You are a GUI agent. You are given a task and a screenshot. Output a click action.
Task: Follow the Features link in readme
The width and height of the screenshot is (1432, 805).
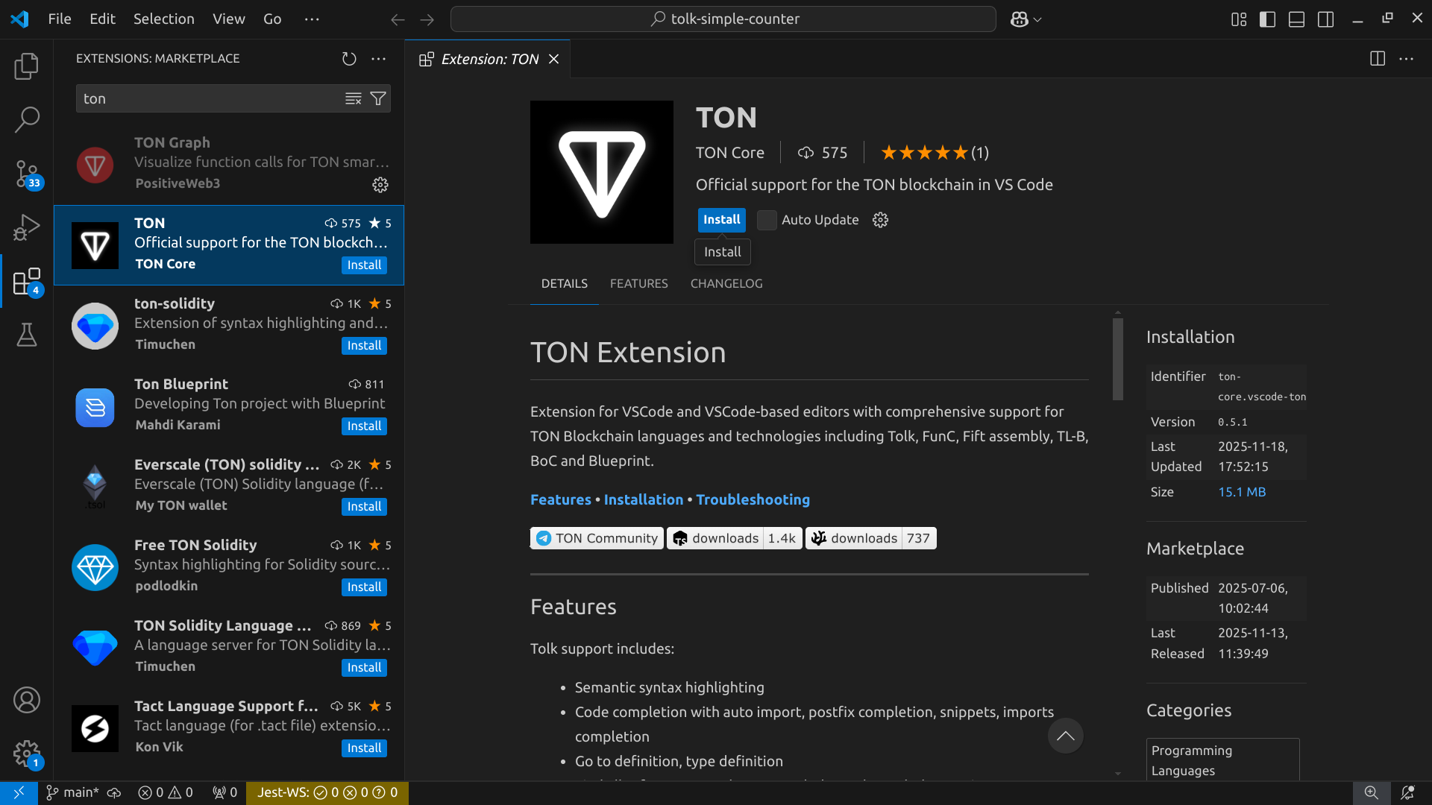(x=560, y=499)
